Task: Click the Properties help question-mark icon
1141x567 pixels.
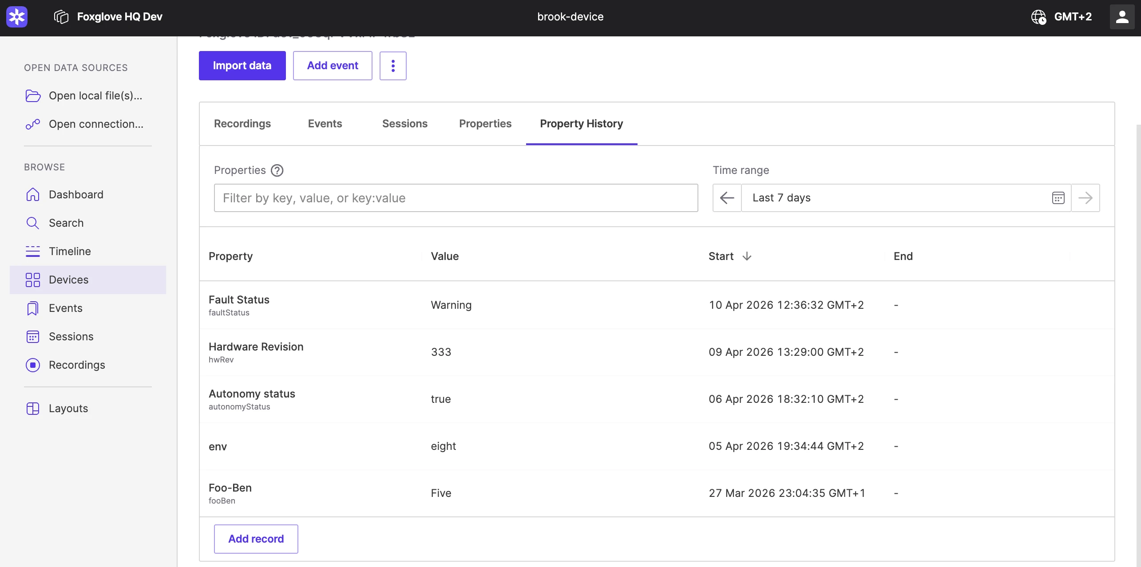Action: point(277,170)
